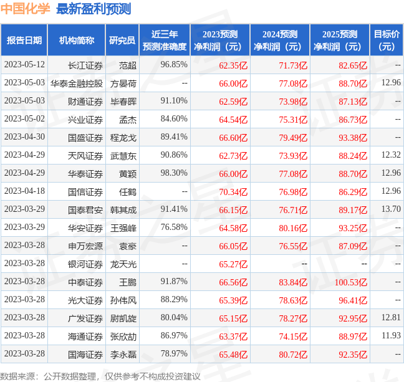
Task: Click the 13.70 target price cell
Action: [391, 210]
